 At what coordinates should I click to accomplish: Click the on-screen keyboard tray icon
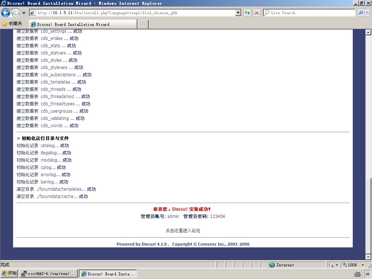point(357,274)
